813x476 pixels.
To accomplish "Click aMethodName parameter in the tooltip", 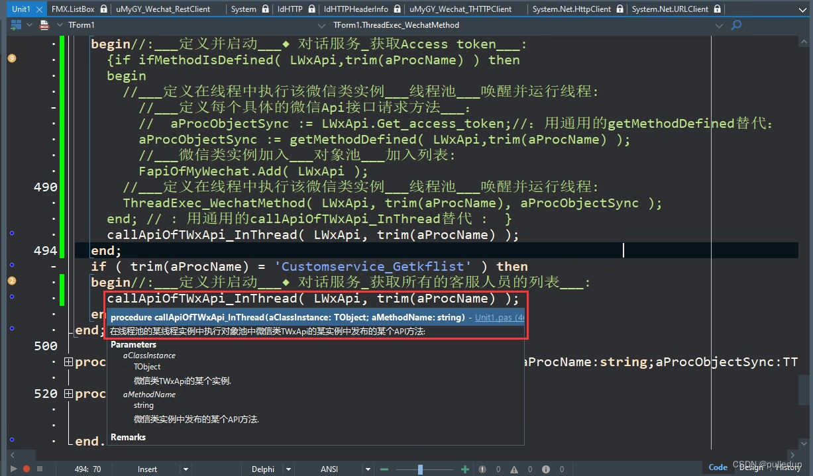I will [149, 395].
